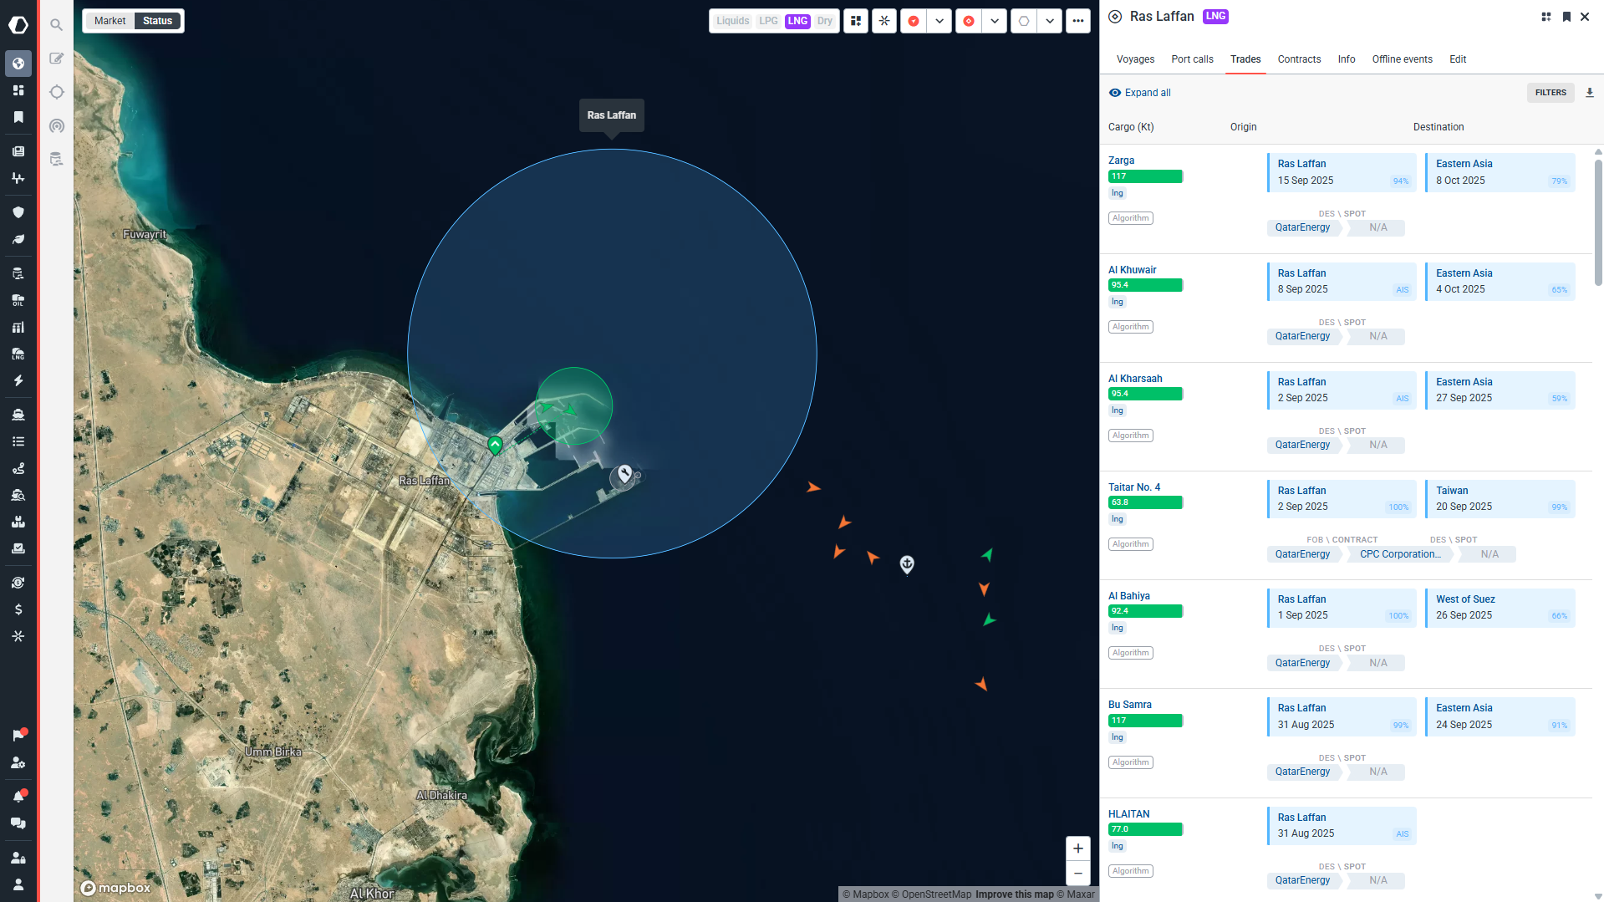The width and height of the screenshot is (1604, 902).
Task: Toggle the LPG commodity filter
Action: [768, 21]
